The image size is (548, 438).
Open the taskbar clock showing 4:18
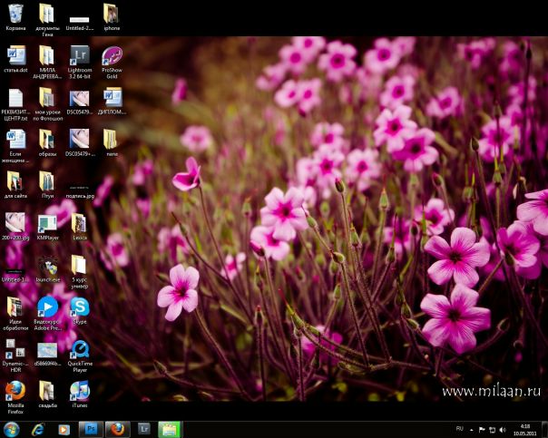525,429
